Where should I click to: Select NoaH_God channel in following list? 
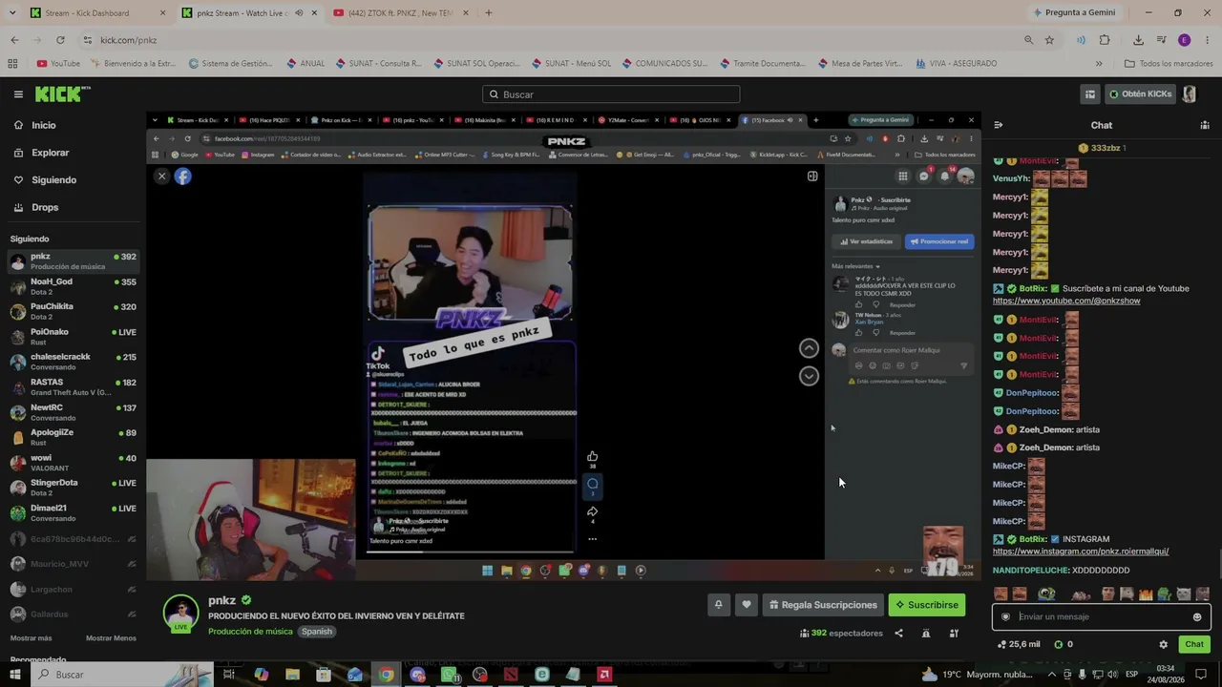[x=73, y=286]
